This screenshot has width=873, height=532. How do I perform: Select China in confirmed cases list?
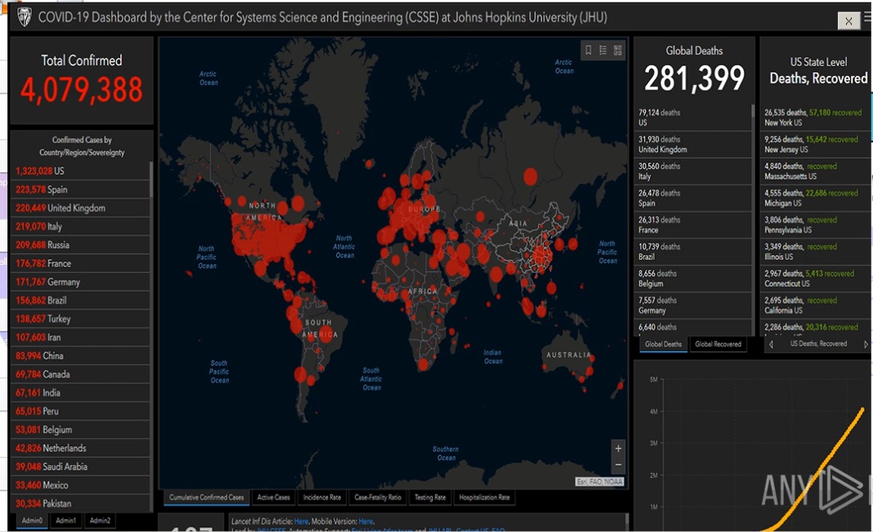pos(80,355)
